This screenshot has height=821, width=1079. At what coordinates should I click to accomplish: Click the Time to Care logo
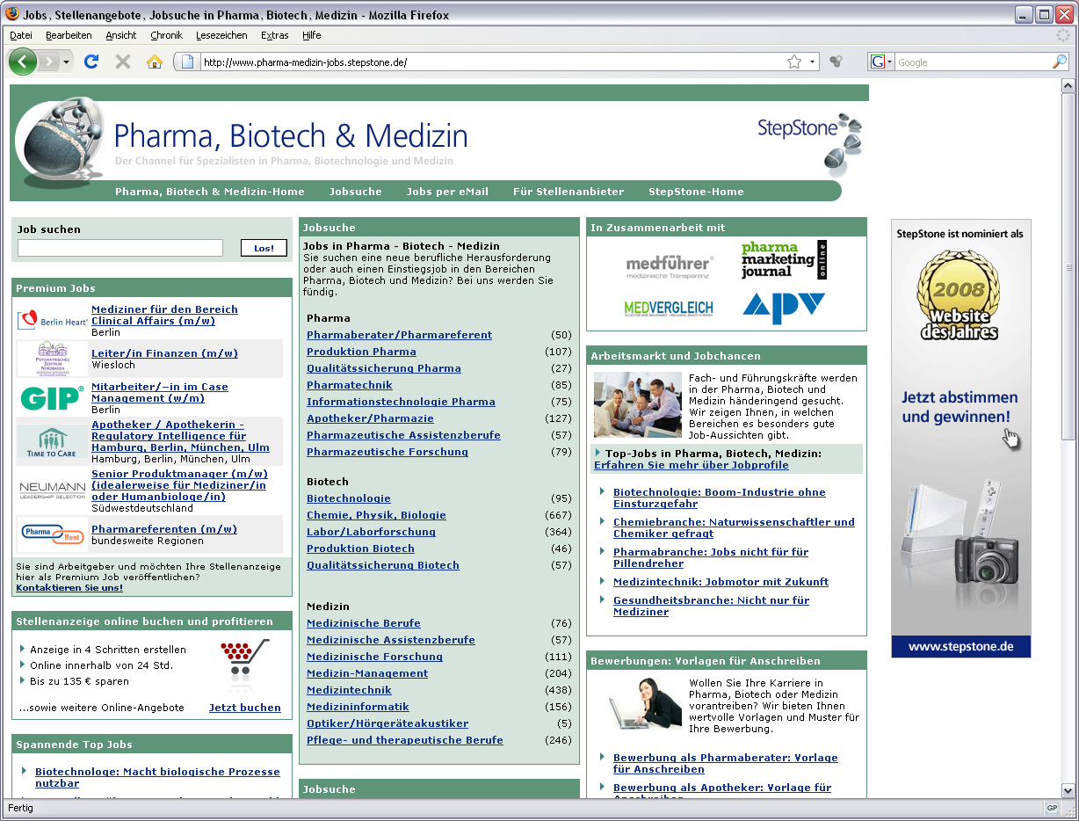click(52, 442)
